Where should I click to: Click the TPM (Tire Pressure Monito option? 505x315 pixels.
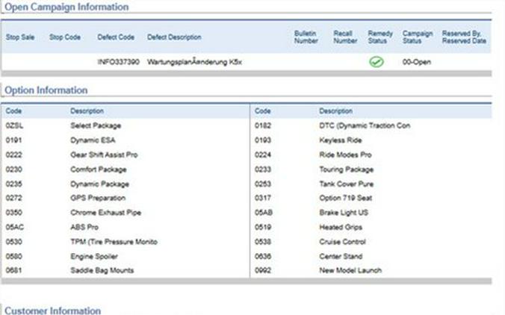click(114, 242)
